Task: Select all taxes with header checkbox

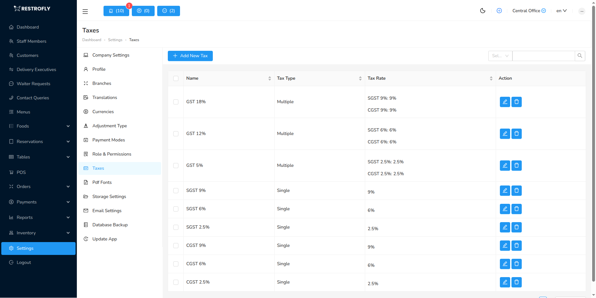Action: point(176,78)
